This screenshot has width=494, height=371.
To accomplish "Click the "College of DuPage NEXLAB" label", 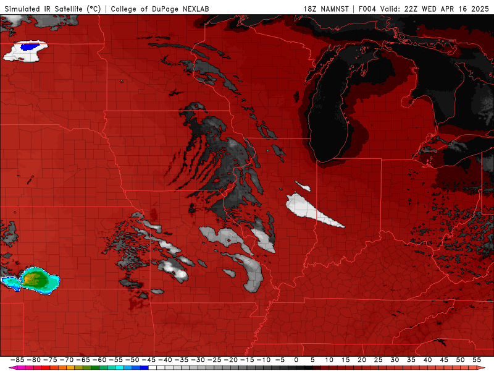I will pyautogui.click(x=160, y=9).
